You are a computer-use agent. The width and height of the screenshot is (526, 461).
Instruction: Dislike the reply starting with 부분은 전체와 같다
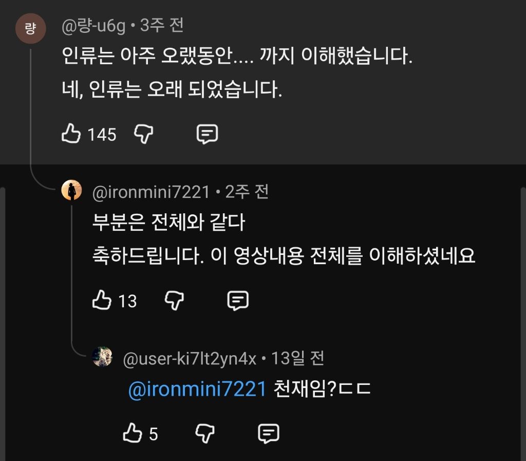[175, 301]
